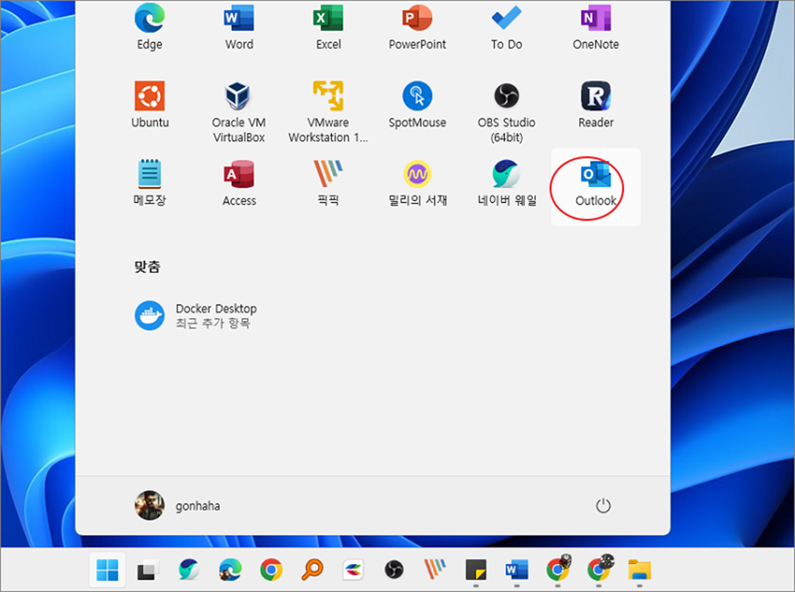Open the Edge icon on the taskbar
The height and width of the screenshot is (592, 795).
click(230, 570)
